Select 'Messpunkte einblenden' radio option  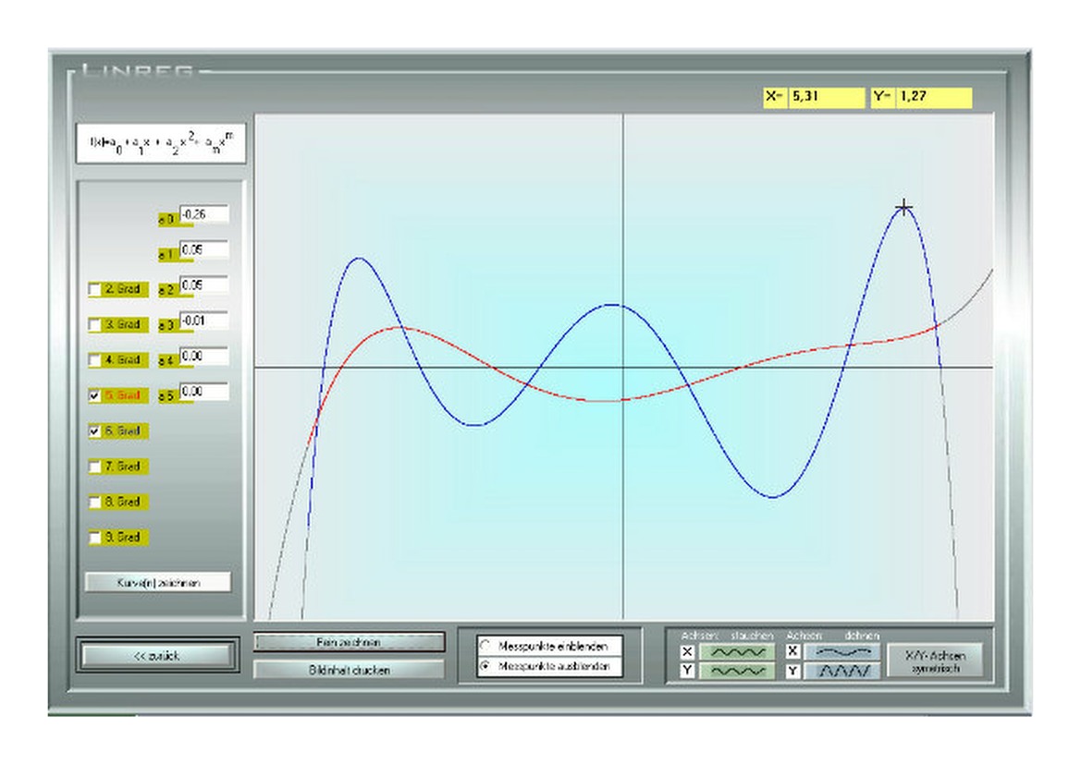(x=485, y=645)
